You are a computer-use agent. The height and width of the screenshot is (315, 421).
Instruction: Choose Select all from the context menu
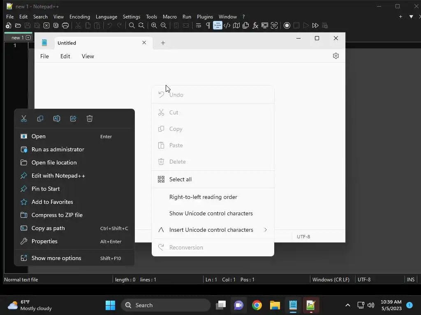tap(213, 180)
